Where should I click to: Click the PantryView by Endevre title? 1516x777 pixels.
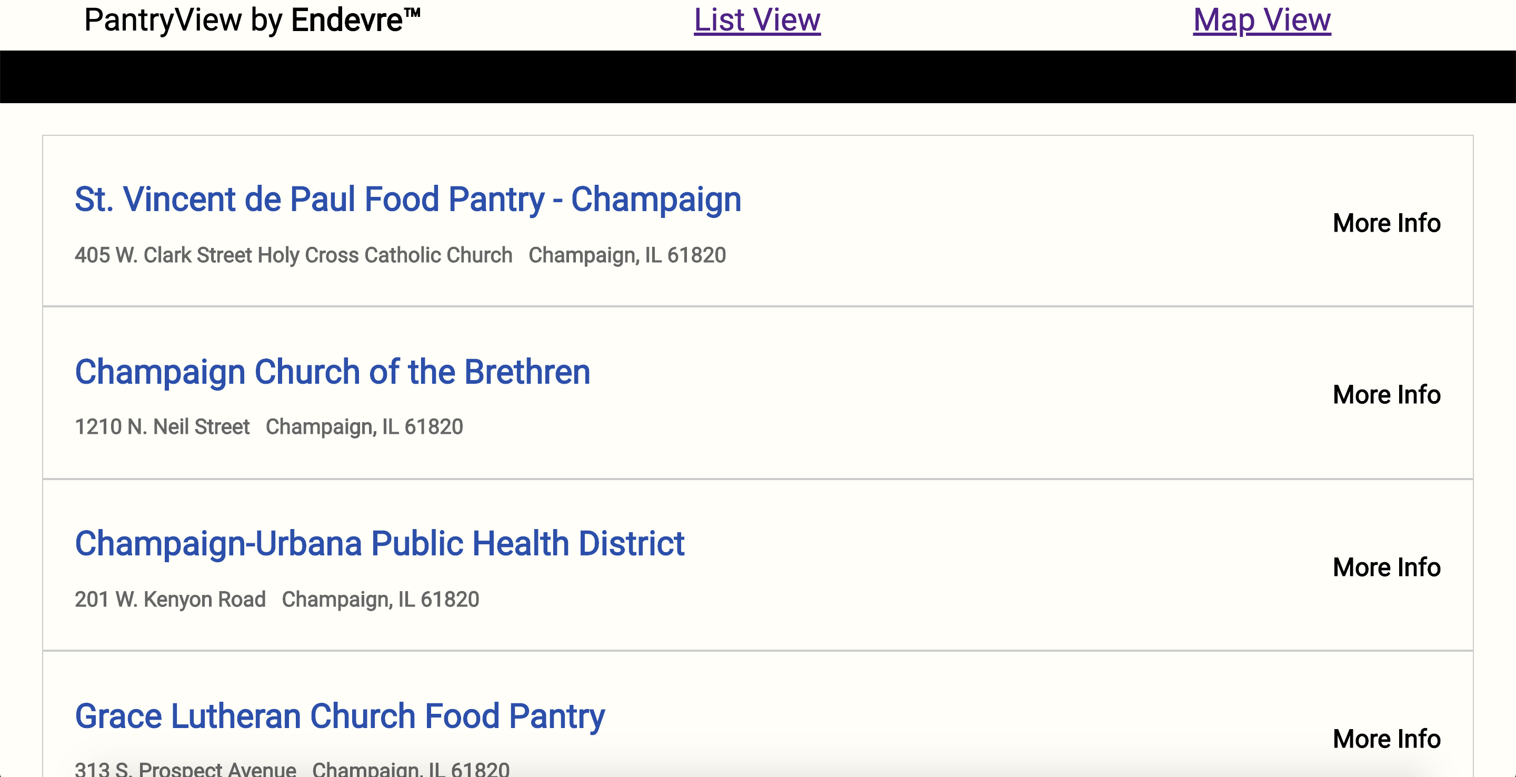pyautogui.click(x=253, y=20)
